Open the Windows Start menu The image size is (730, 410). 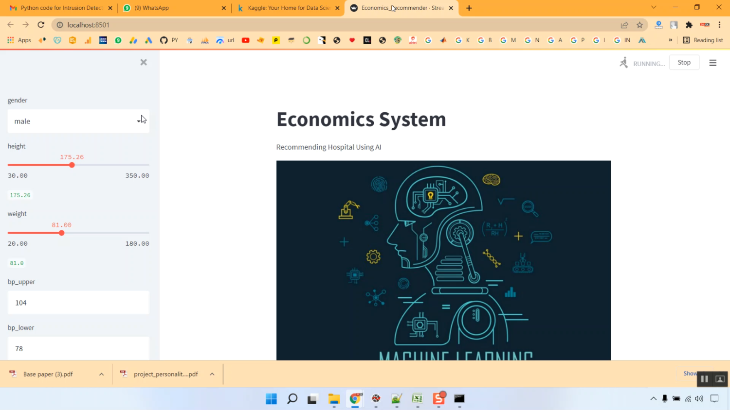click(x=271, y=399)
